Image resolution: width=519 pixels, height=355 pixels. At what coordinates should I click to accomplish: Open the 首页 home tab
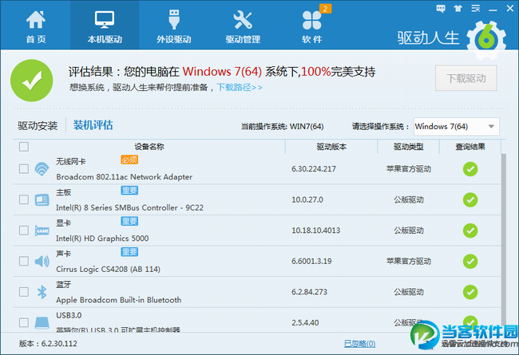(x=36, y=26)
